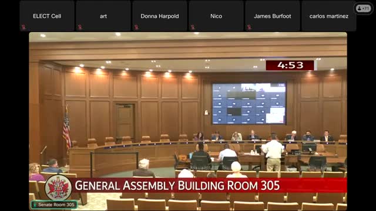This screenshot has width=376, height=211.
Task: Click the muted microphone icon on ELECT Cell tile
Action: [23, 27]
